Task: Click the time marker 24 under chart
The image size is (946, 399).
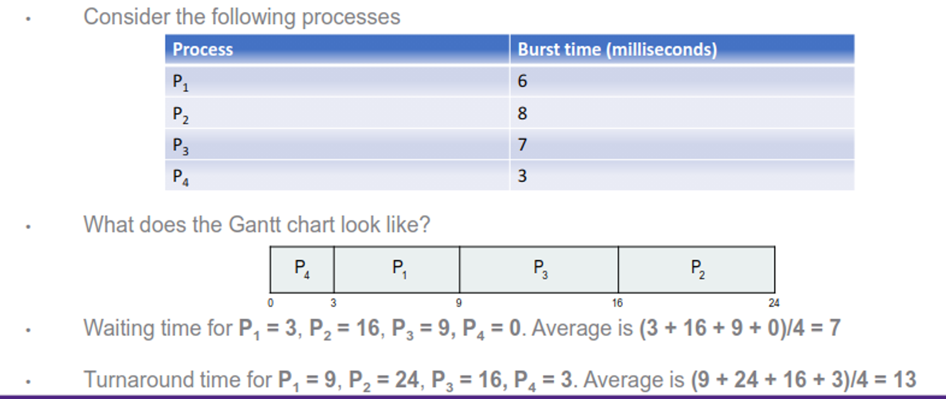Action: (774, 303)
